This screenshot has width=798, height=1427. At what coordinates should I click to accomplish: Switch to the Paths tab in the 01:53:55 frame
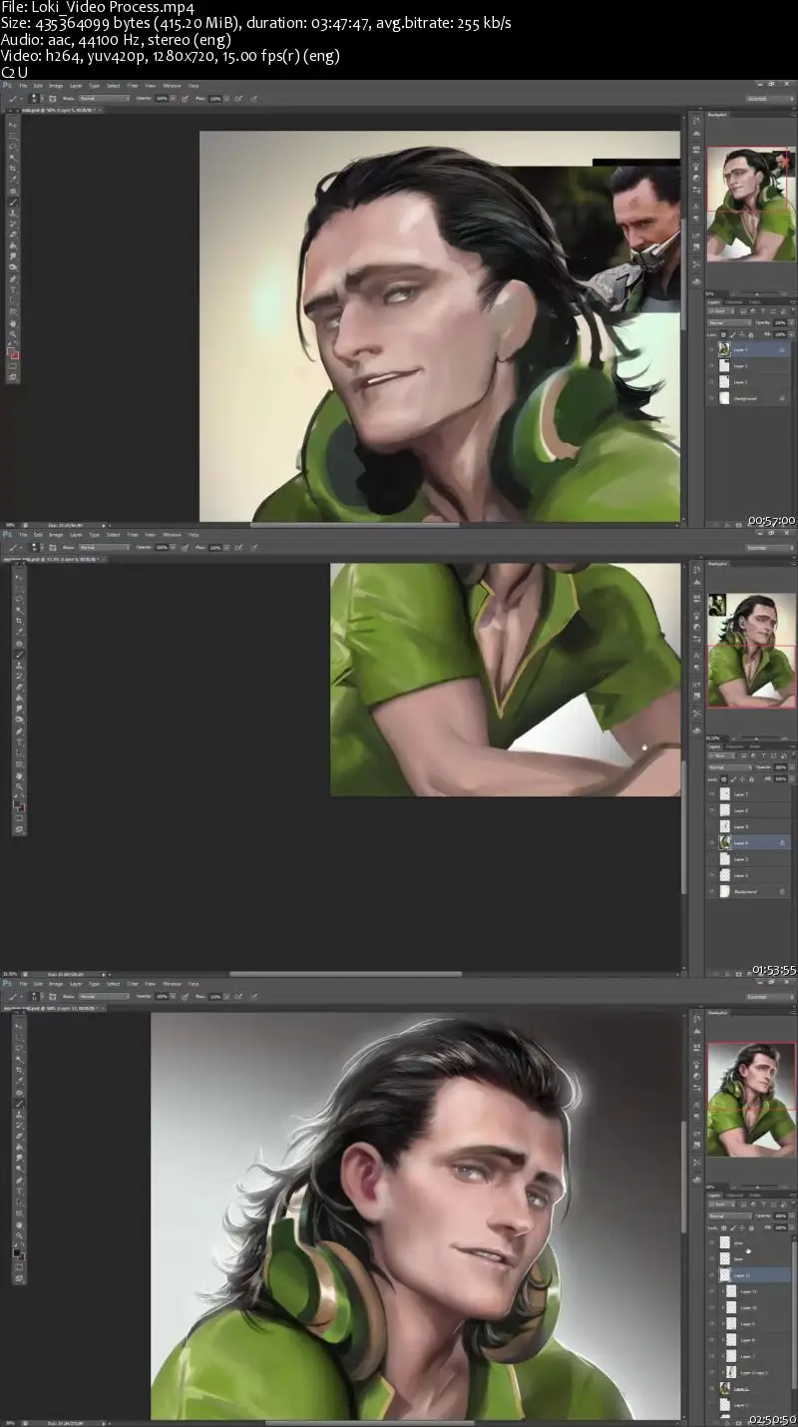tap(755, 746)
